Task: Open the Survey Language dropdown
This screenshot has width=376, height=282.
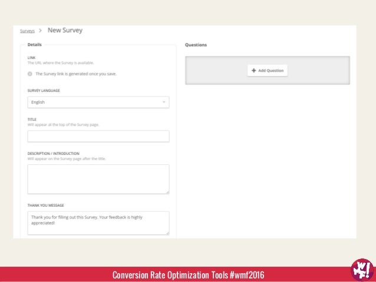Action: coord(98,102)
